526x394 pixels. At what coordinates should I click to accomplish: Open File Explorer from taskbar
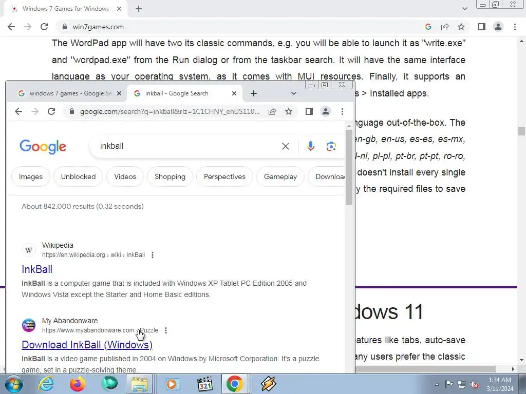(139, 384)
